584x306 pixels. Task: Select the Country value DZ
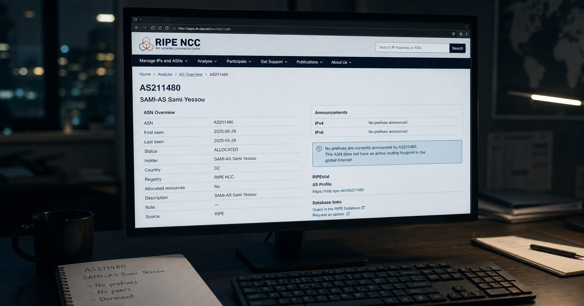coord(217,168)
